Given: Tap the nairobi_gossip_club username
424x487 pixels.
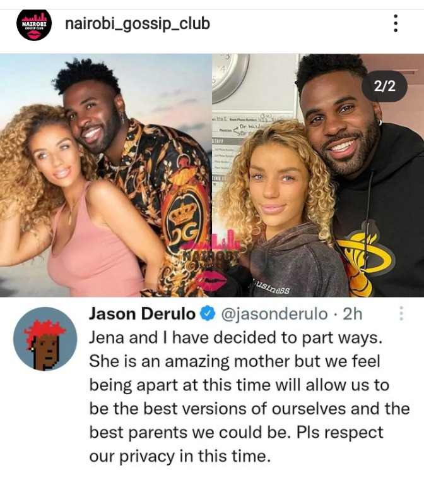Looking at the screenshot, I should click(138, 24).
